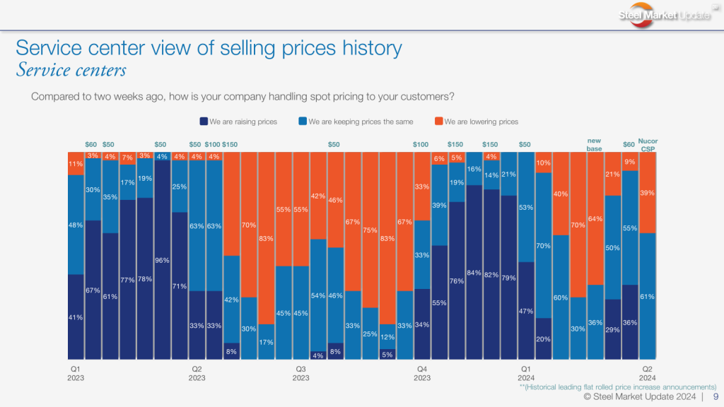Click the page number 9 in footer
Image resolution: width=724 pixels, height=407 pixels.
coord(716,398)
